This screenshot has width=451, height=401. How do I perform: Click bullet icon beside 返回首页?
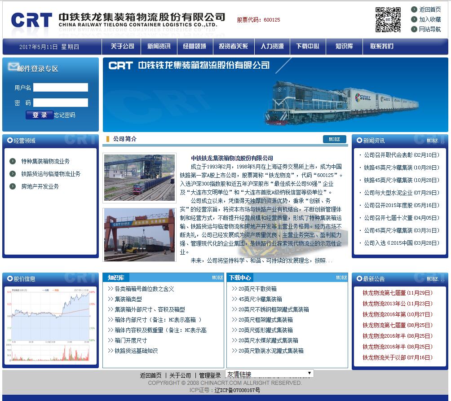[x=414, y=9]
